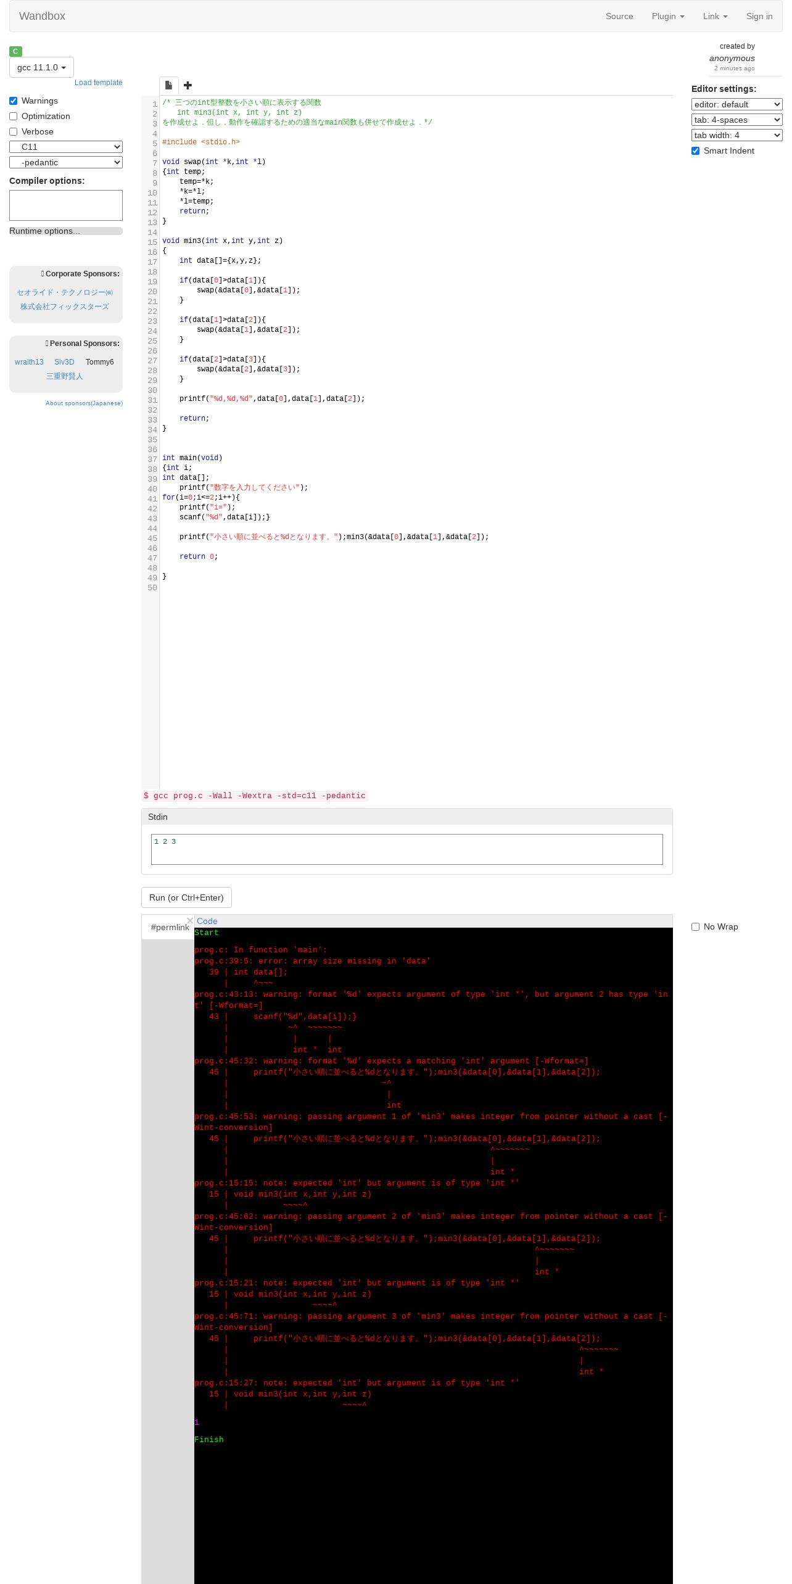Viewport: 792px width, 1584px height.
Task: Click the anonymous author name
Action: (732, 58)
